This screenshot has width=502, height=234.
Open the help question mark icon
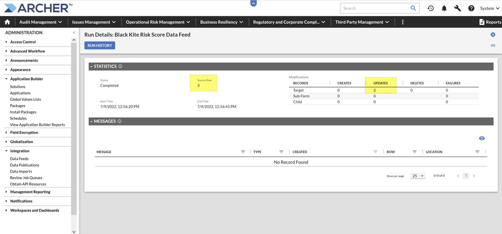[x=471, y=8]
